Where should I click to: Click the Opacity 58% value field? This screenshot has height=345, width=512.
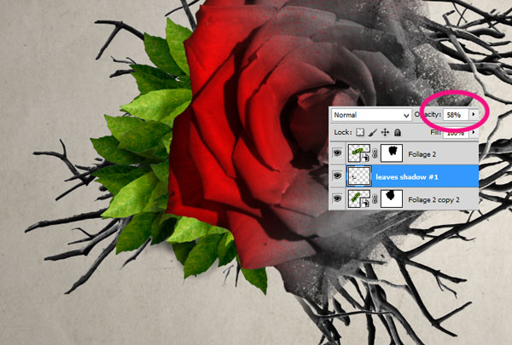coord(454,114)
